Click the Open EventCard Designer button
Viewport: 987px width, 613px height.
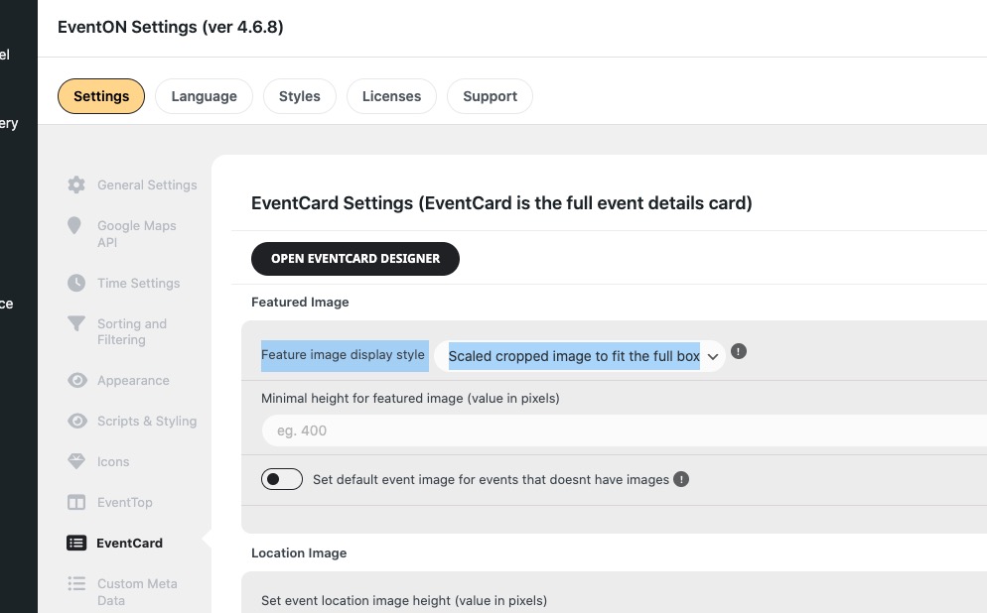pos(355,259)
